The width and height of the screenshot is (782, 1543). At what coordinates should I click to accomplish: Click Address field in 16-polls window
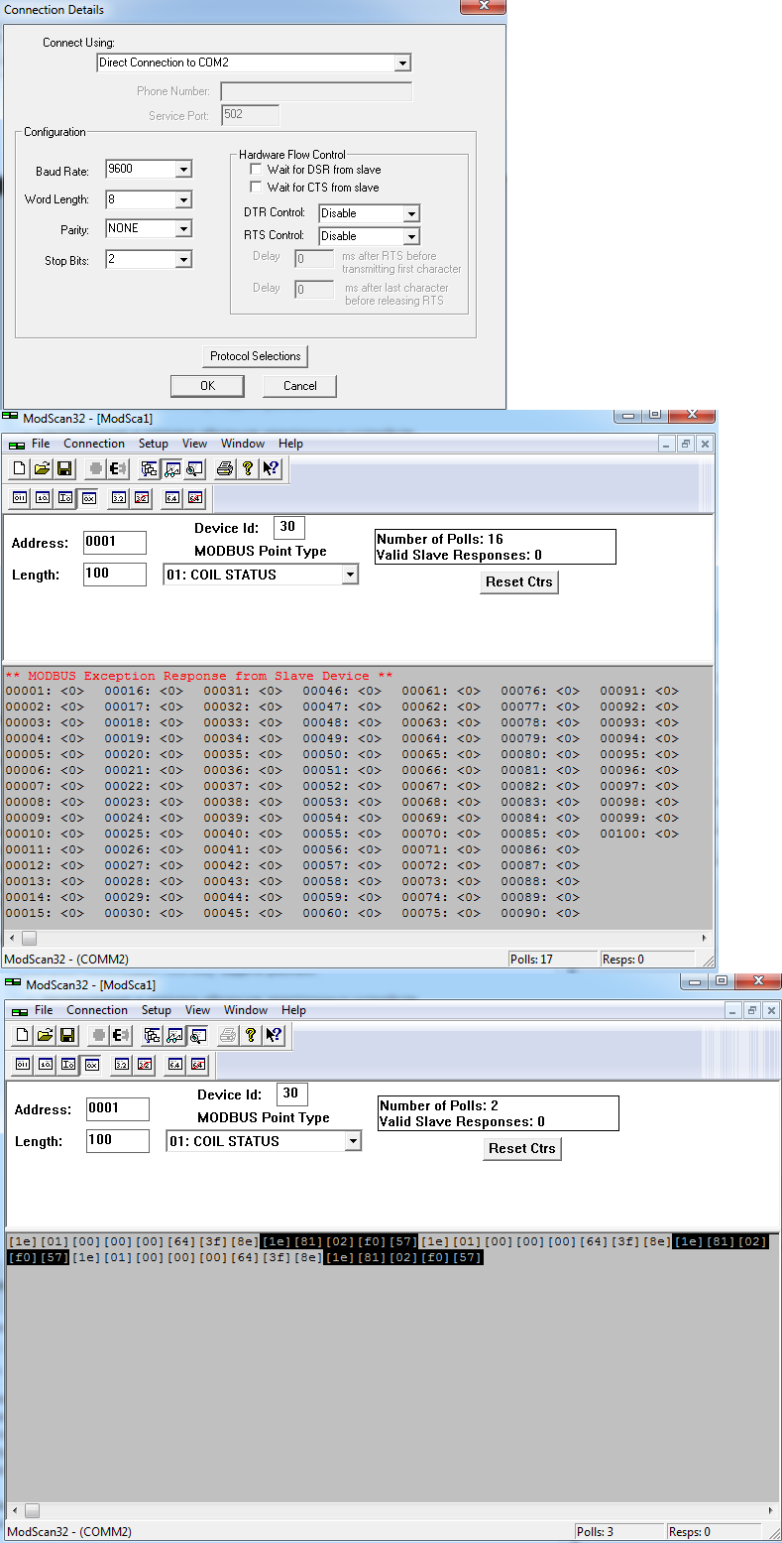(115, 543)
